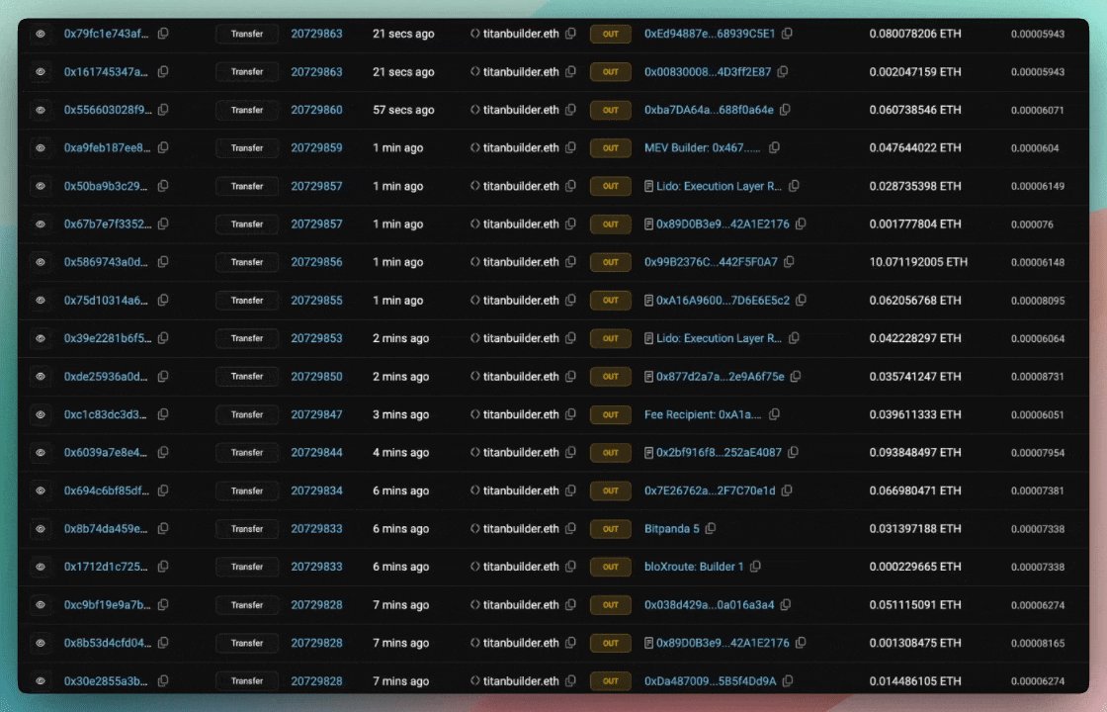
Task: Preview transaction 0xc9bf19e9a7b with eye icon
Action: (x=41, y=604)
